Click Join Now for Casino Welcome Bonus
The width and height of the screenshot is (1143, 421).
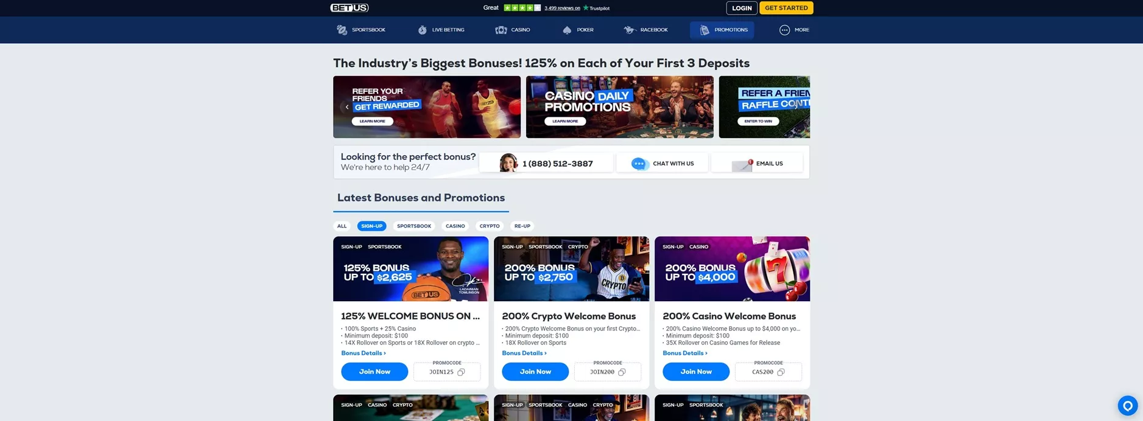(x=696, y=372)
